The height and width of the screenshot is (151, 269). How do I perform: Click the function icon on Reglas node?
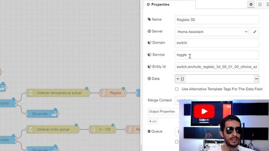[x=104, y=93]
